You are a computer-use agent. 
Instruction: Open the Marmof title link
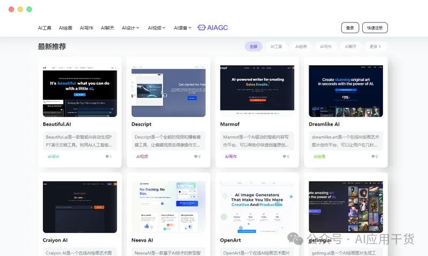pyautogui.click(x=230, y=124)
